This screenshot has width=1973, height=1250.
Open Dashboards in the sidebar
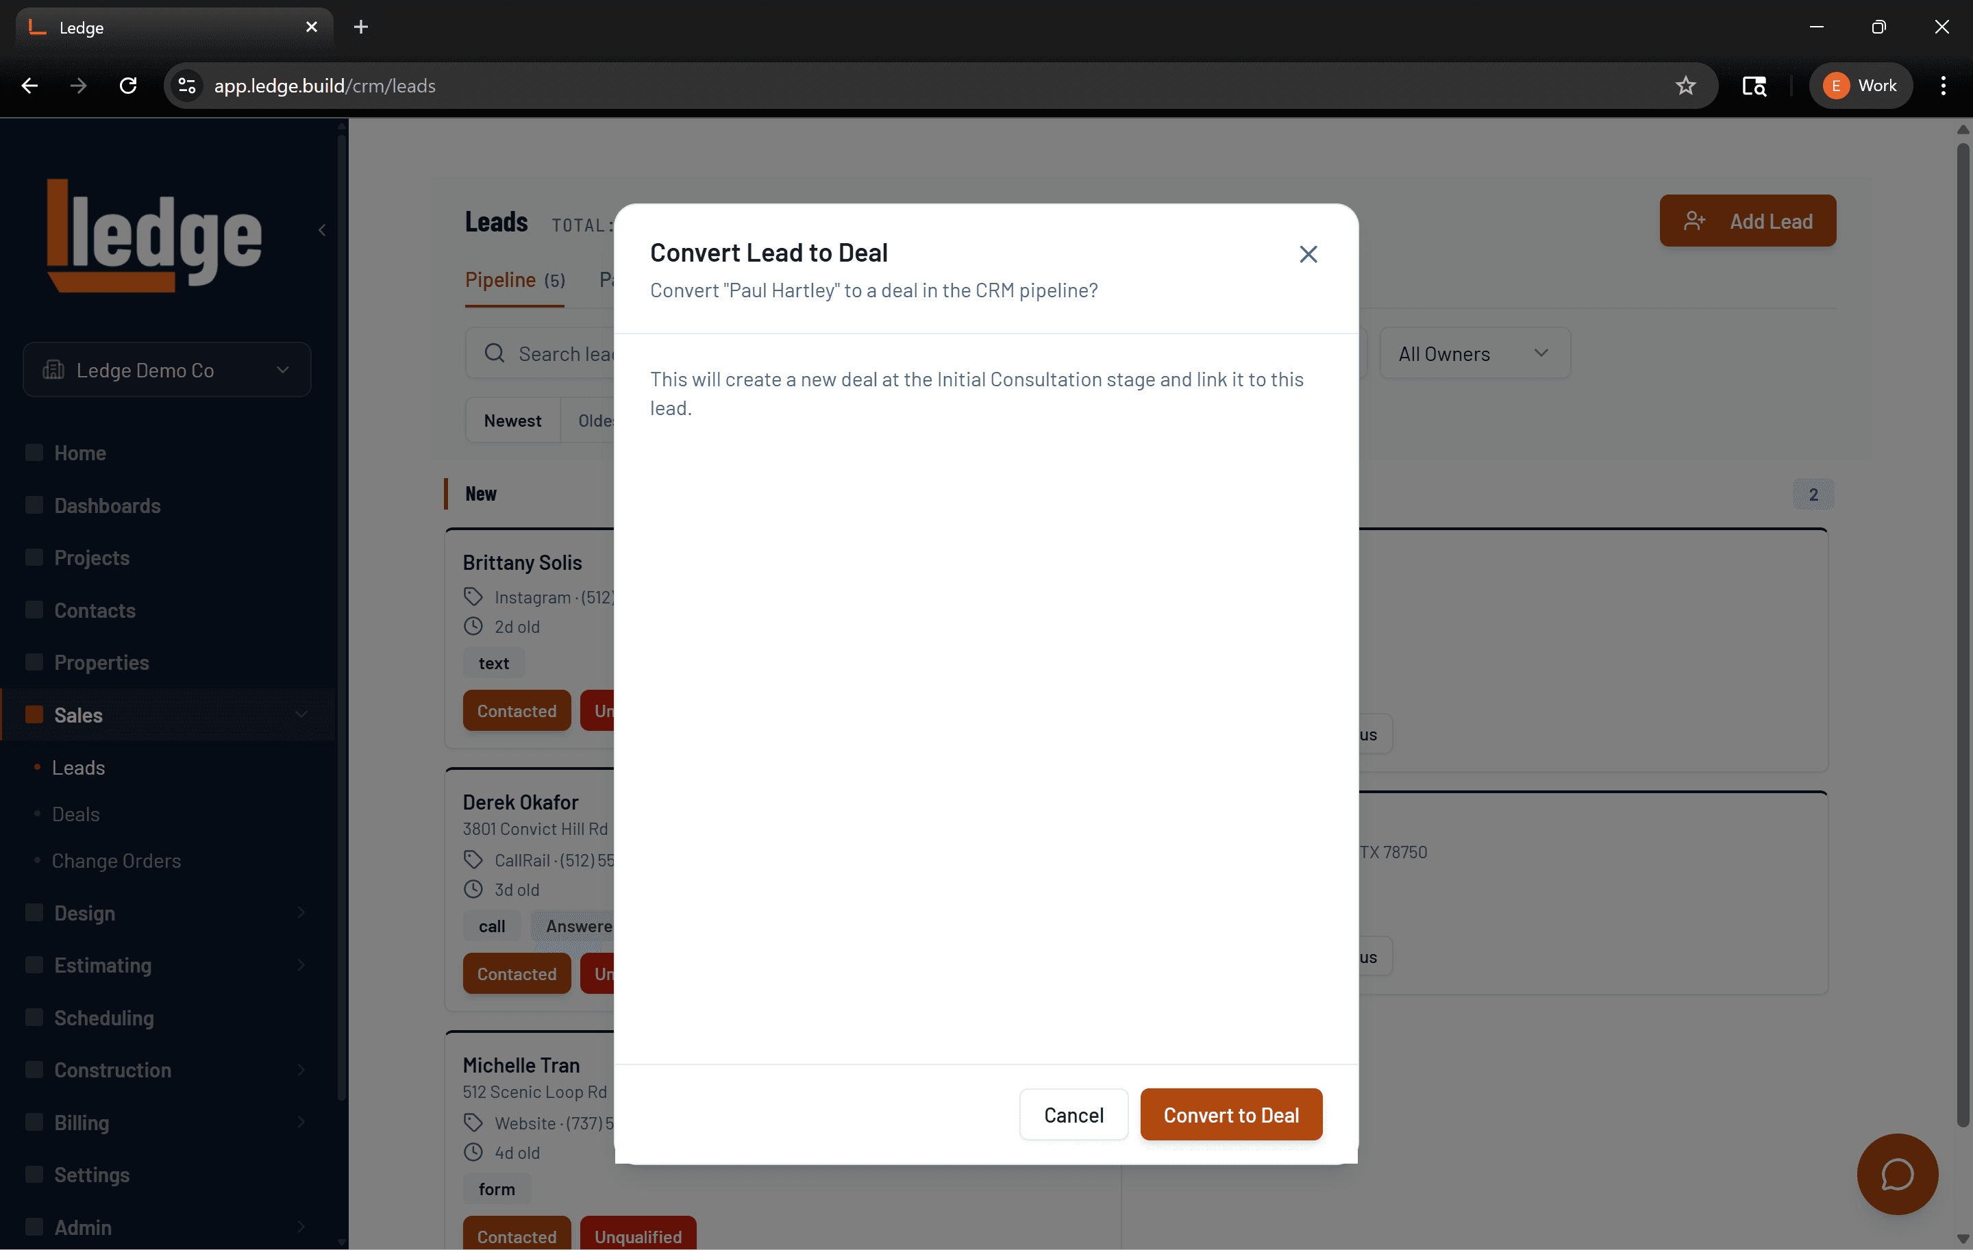106,505
